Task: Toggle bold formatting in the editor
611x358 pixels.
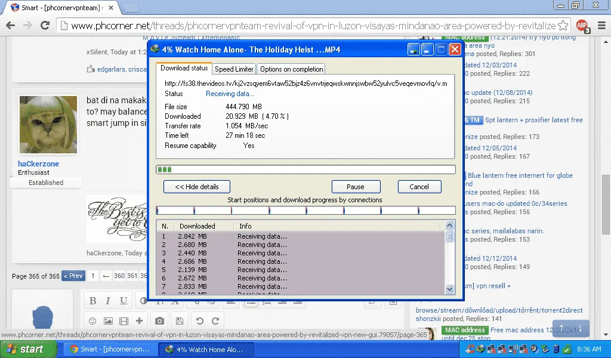Action: 92,301
